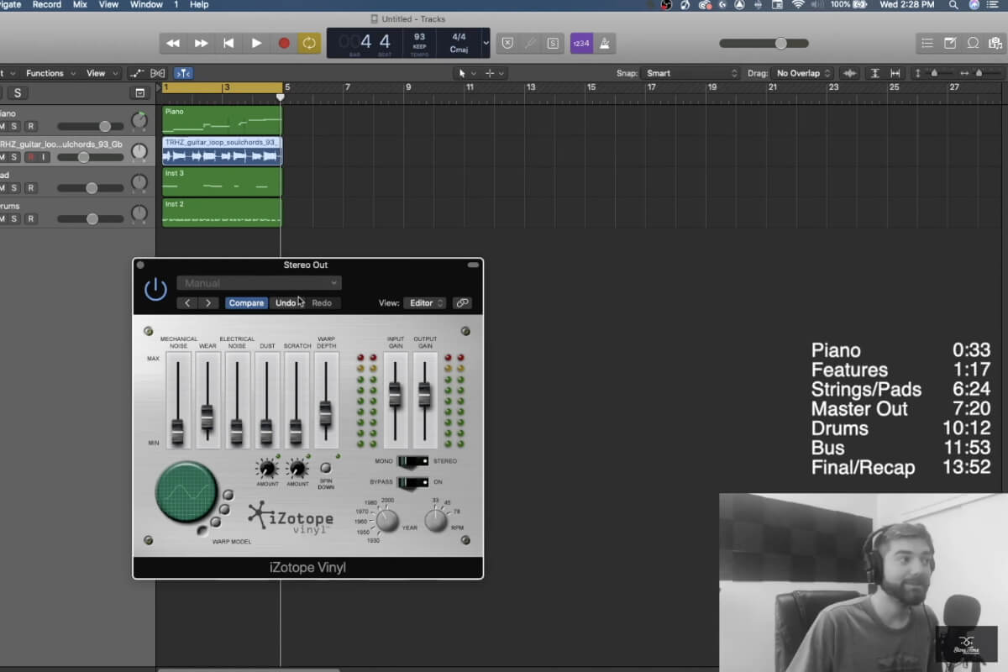This screenshot has width=1008, height=672.
Task: Click the vertical auto zoom icon
Action: point(875,73)
